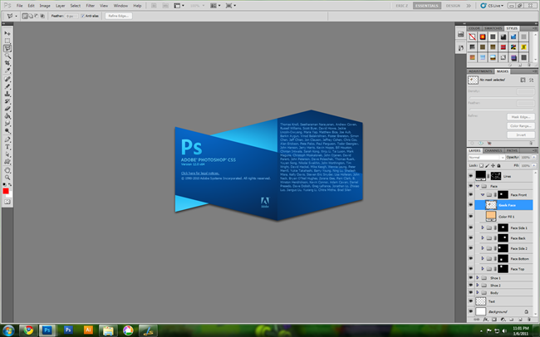The image size is (540, 337).
Task: Hide the Face group
Action: point(471,186)
